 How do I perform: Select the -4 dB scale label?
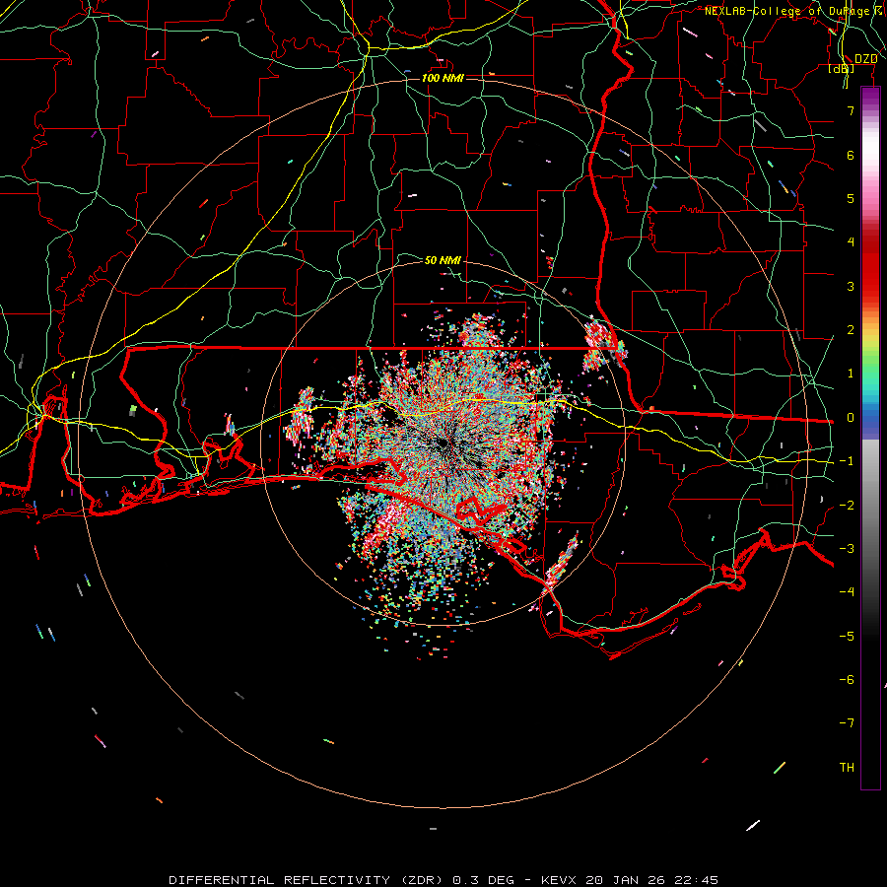point(847,592)
